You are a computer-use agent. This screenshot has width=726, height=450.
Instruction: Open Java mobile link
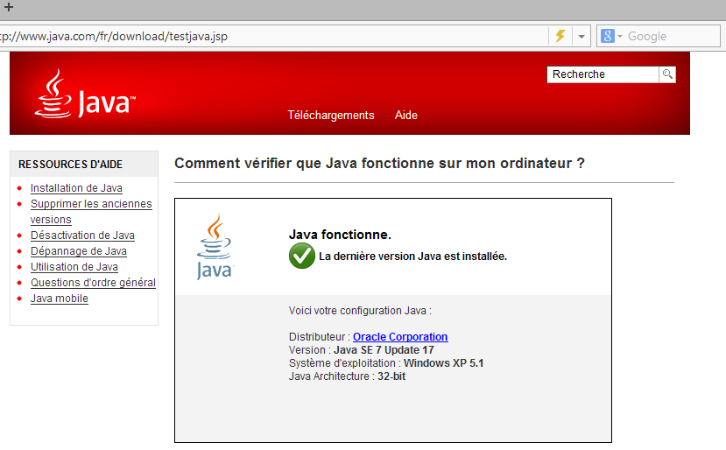point(60,299)
